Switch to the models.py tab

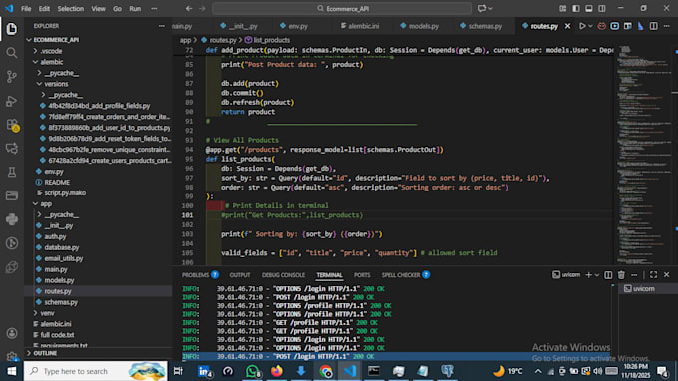pos(419,26)
